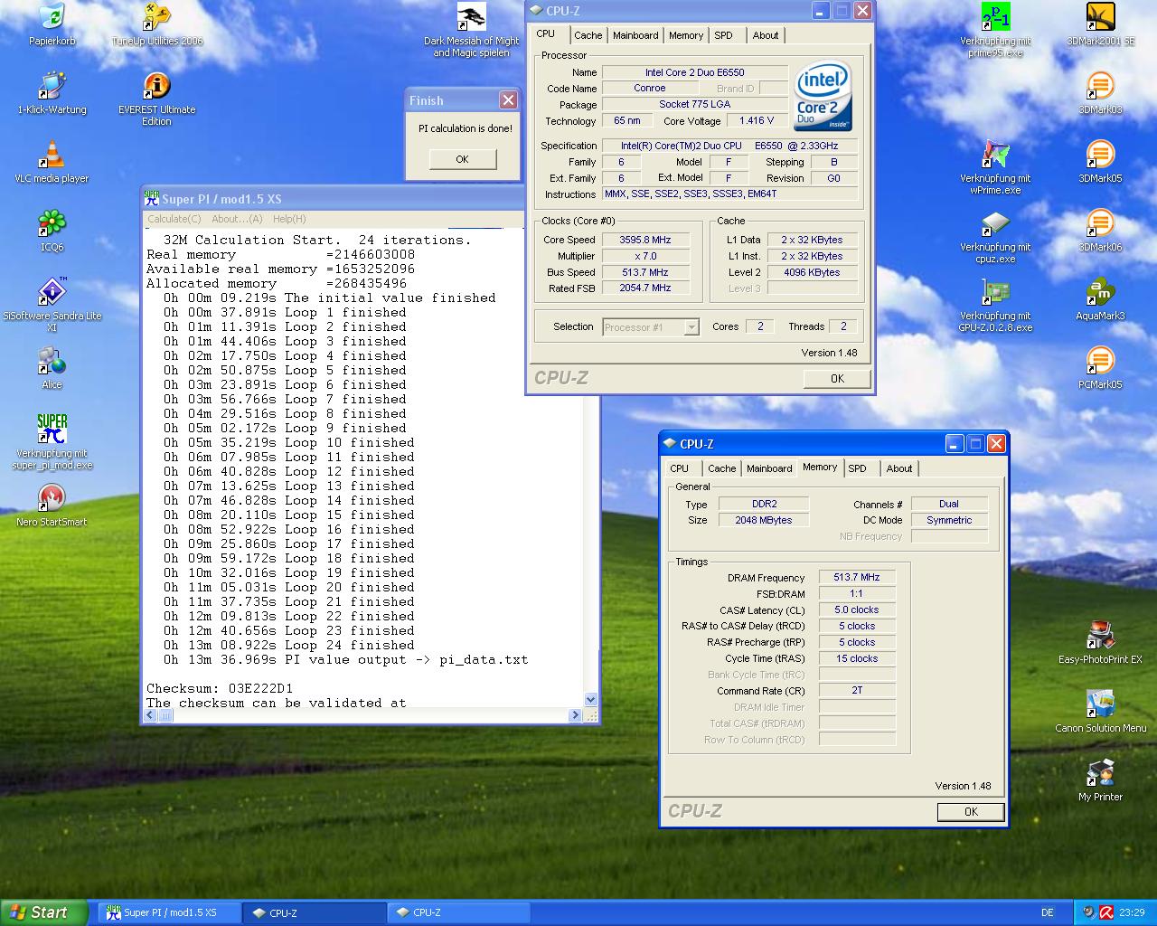Click OK in the Finish dialog
Viewport: 1157px width, 926px height.
[x=462, y=159]
